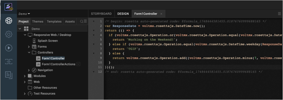283x100 pixels.
Task: Fold the else block at line 8
Action: coord(94,53)
